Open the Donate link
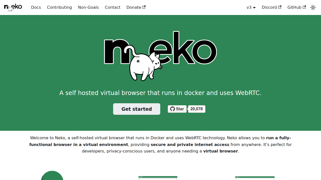Screen dimensions: 321x180 point(134,7)
